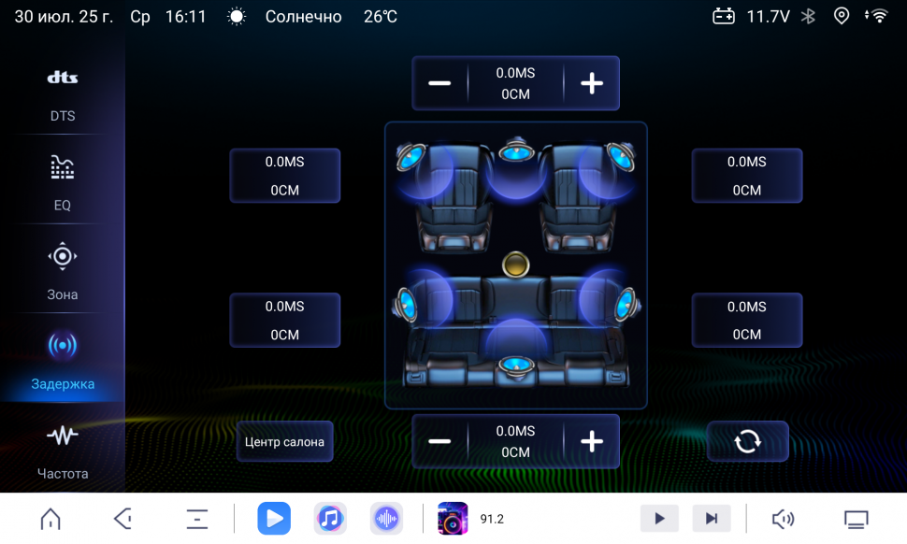
Task: Click the reset delay refresh icon
Action: pos(747,441)
